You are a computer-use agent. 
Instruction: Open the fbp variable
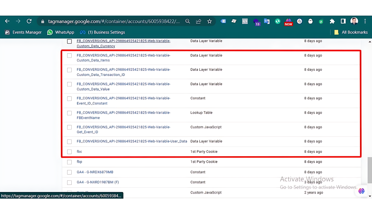[x=79, y=162]
